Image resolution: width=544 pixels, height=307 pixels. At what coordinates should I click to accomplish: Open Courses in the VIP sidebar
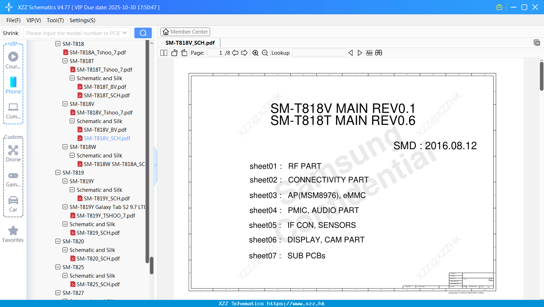tap(13, 60)
